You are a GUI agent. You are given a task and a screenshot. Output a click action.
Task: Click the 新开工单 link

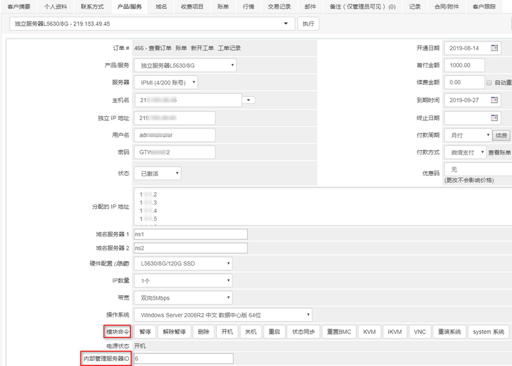(x=202, y=48)
